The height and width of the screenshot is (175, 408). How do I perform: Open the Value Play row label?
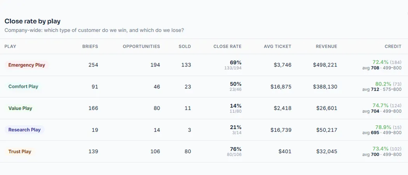(x=20, y=108)
